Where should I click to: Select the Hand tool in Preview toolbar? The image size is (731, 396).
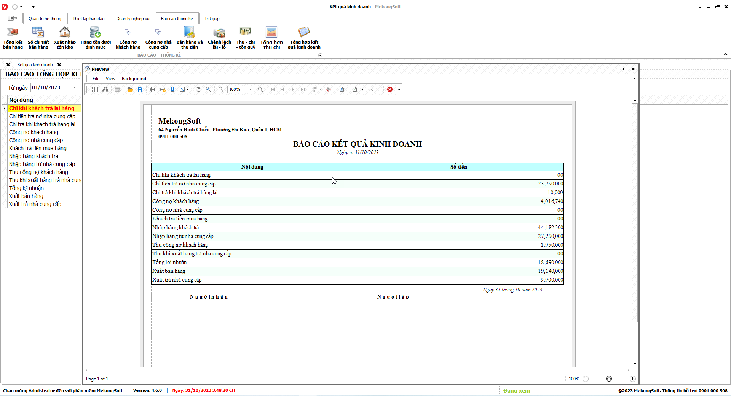pyautogui.click(x=198, y=89)
